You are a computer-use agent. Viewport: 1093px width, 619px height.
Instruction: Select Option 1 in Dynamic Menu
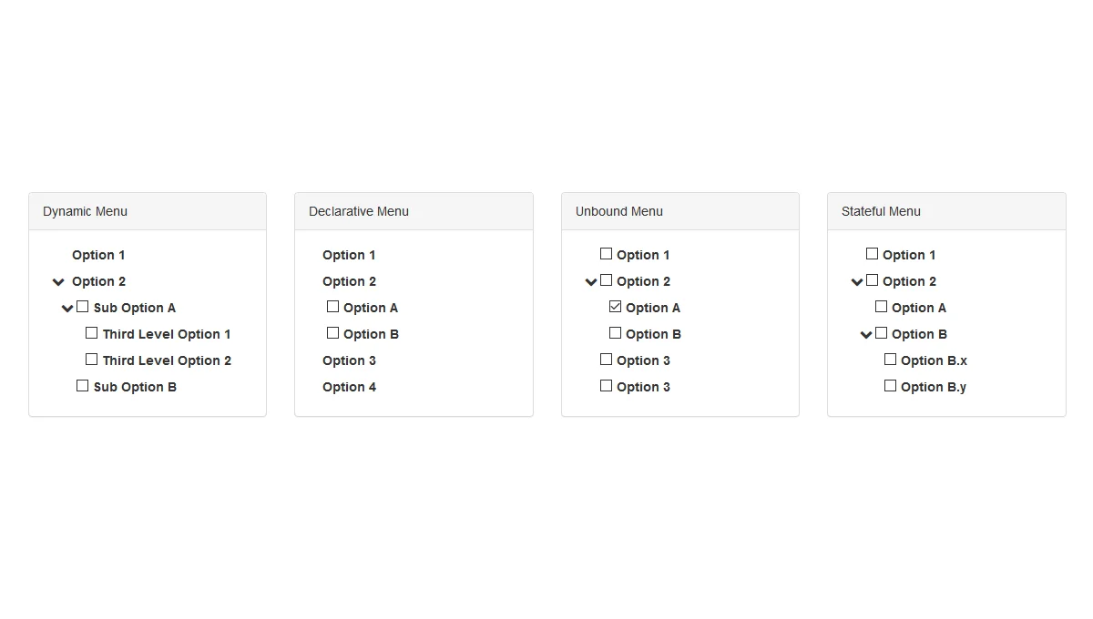(98, 255)
